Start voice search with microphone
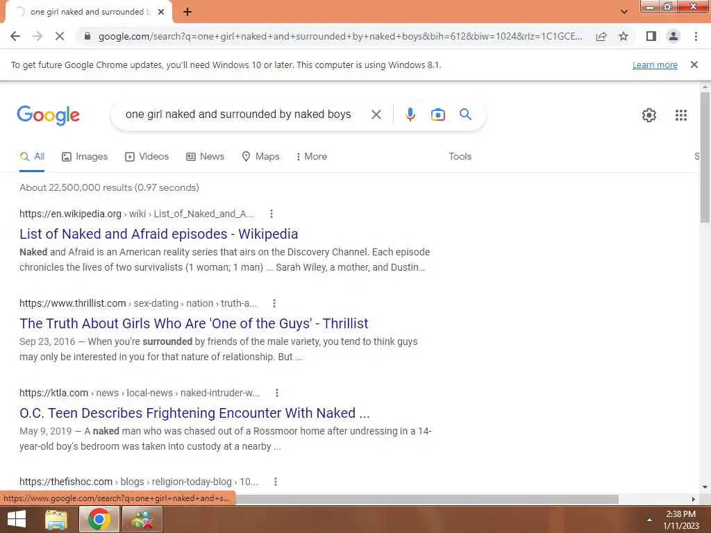The width and height of the screenshot is (711, 533). click(x=410, y=115)
